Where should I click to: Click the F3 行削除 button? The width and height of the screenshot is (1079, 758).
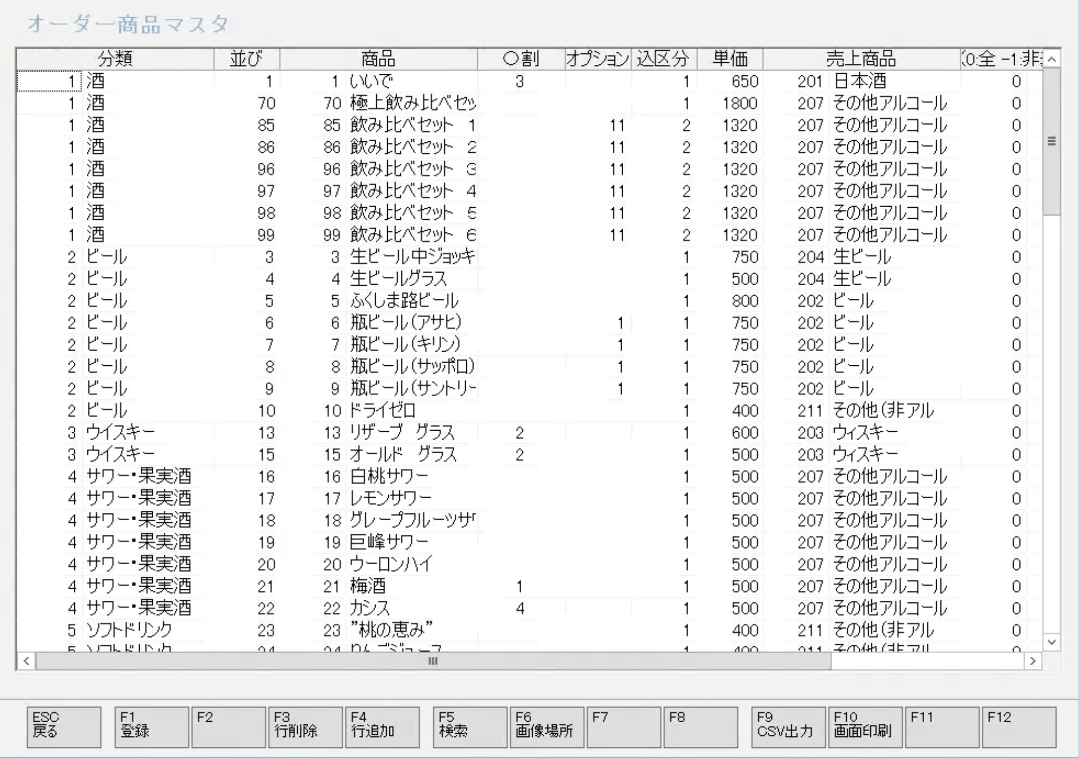(x=305, y=726)
